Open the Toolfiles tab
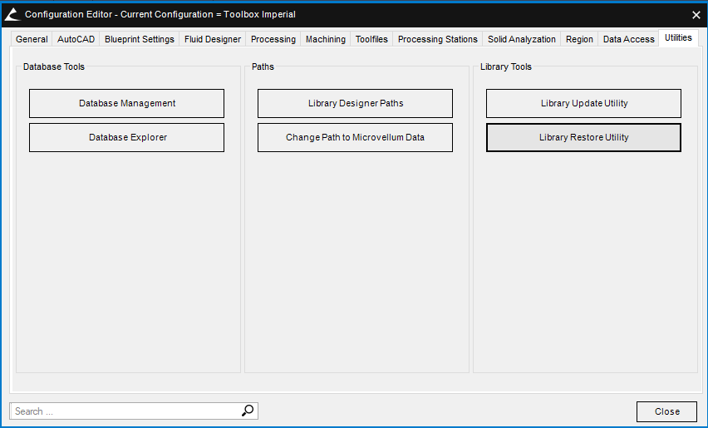Viewport: 708px width, 428px height. (371, 39)
